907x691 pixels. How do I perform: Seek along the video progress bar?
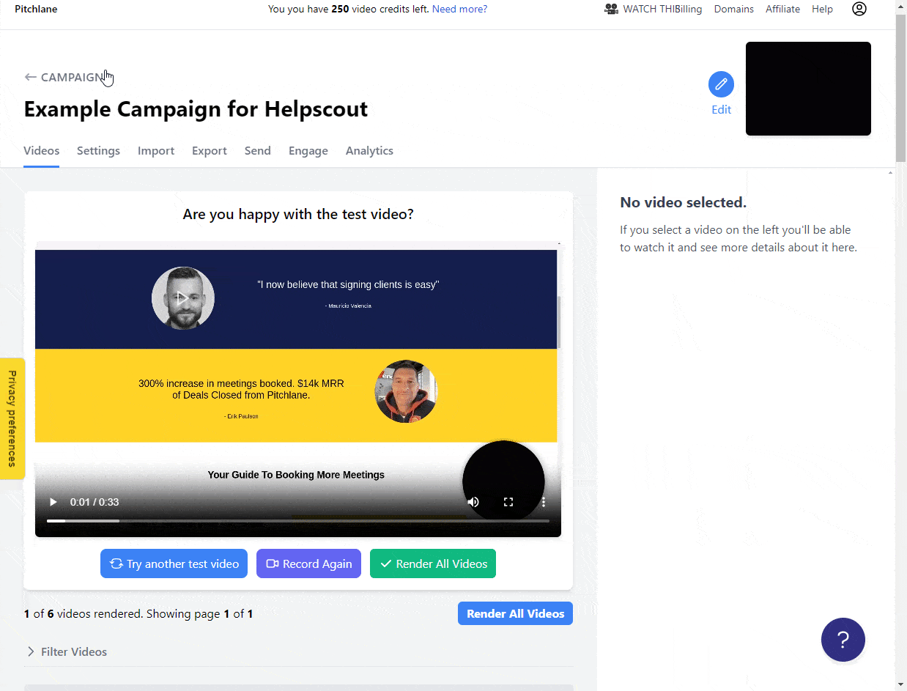[x=298, y=521]
